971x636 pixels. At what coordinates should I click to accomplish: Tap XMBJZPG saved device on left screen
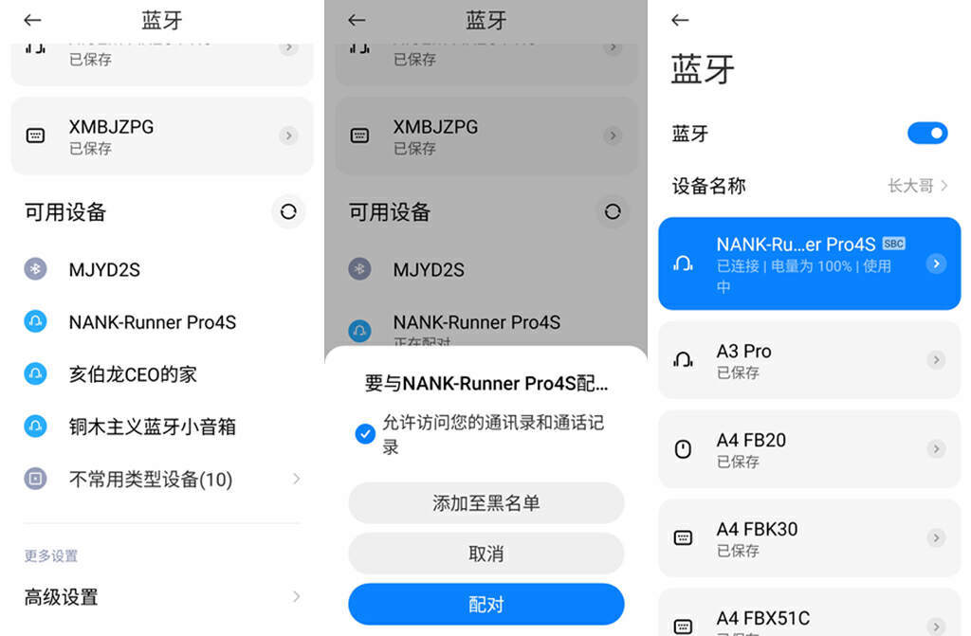(x=162, y=136)
